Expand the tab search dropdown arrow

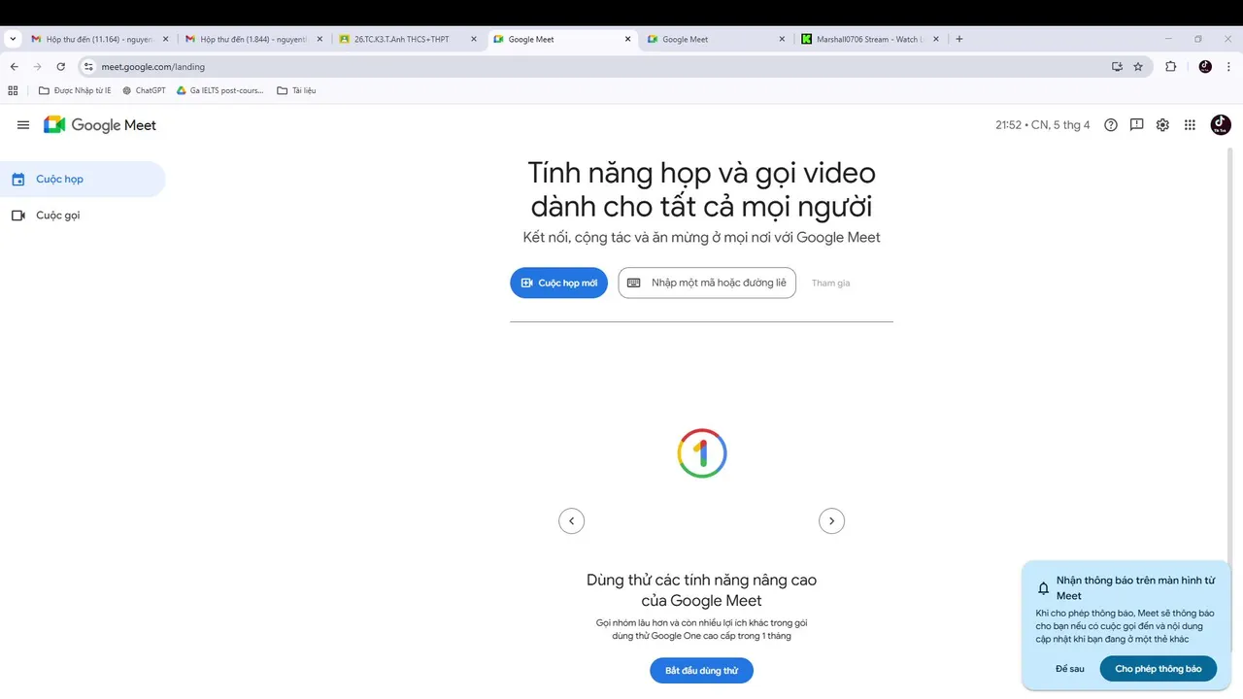click(13, 39)
